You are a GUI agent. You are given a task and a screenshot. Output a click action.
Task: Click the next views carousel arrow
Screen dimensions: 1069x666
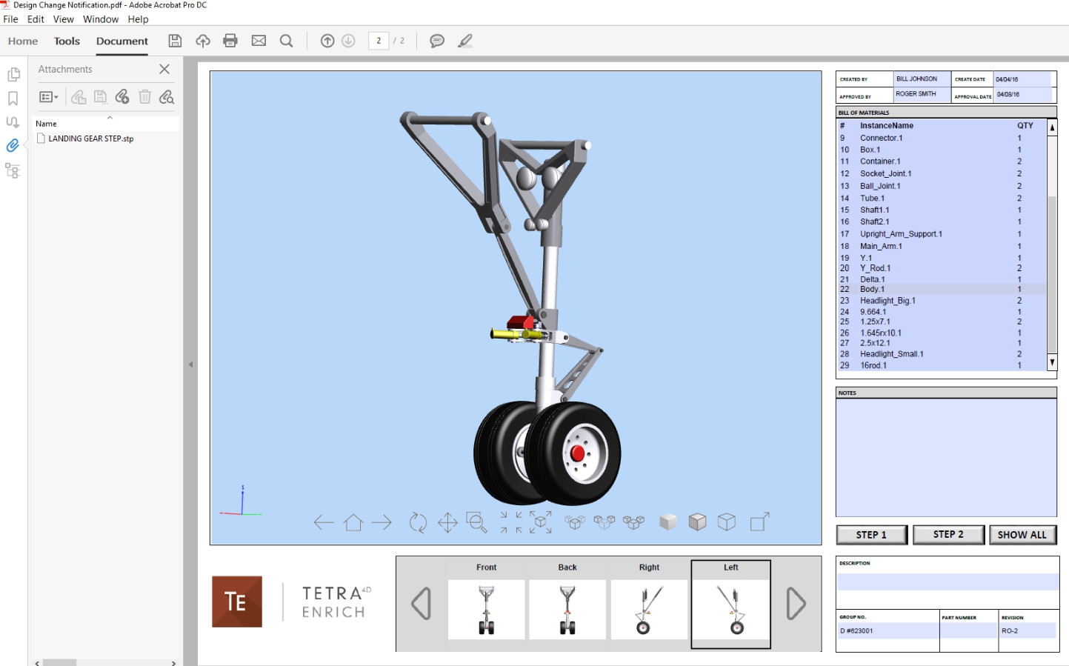[x=796, y=604]
